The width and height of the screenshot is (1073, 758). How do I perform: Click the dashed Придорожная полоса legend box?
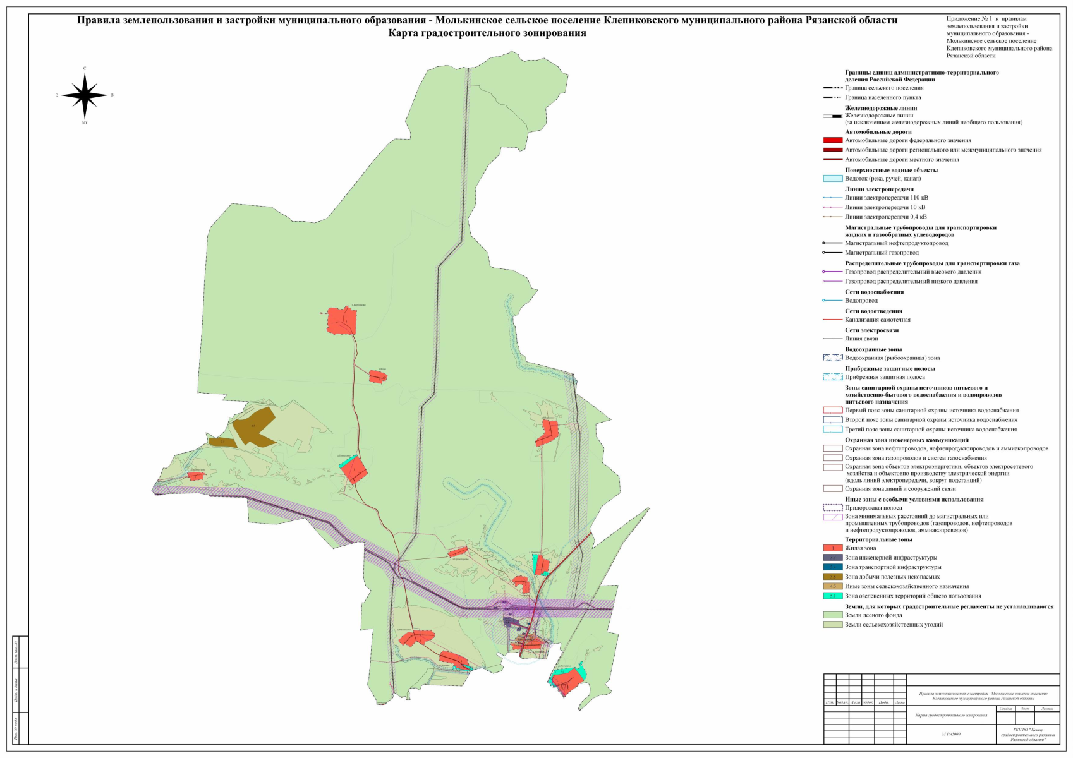click(x=832, y=507)
